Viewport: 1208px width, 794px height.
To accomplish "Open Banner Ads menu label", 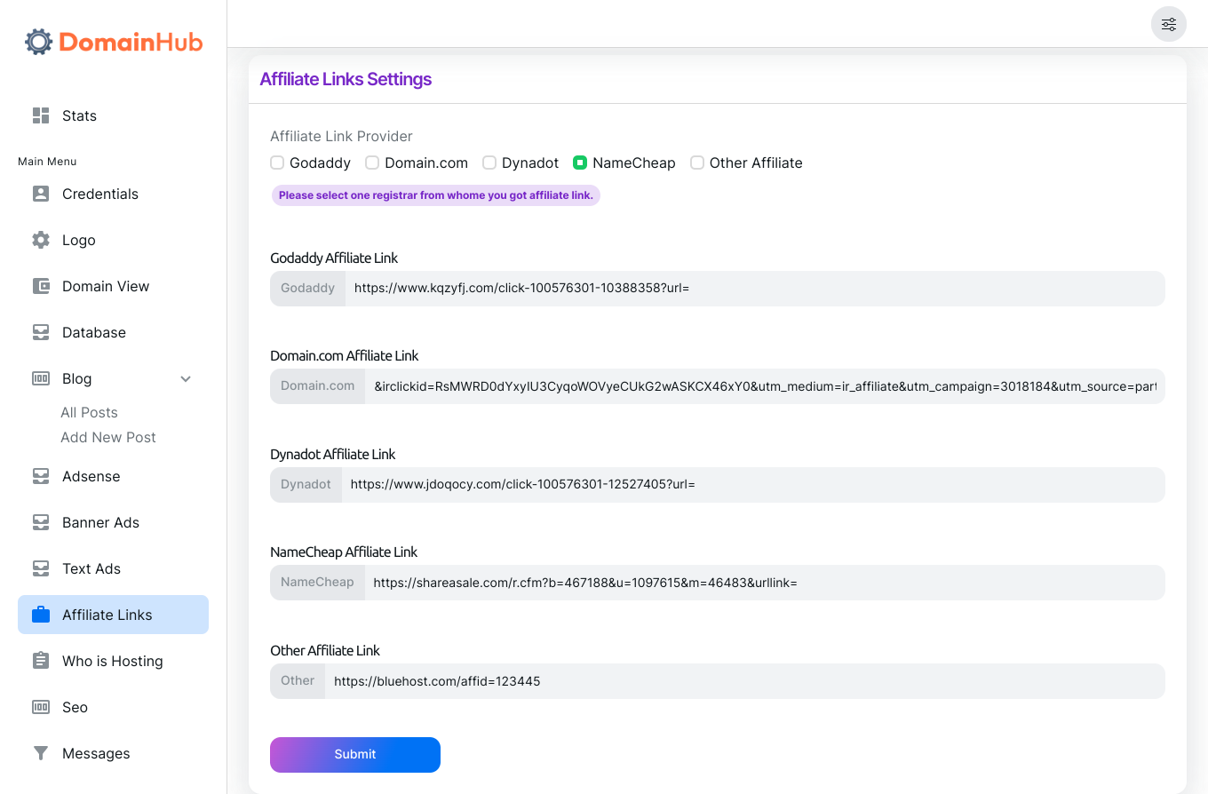I will tap(100, 522).
